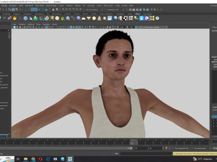
Task: Open Opera browser from the taskbar
Action: (41, 159)
